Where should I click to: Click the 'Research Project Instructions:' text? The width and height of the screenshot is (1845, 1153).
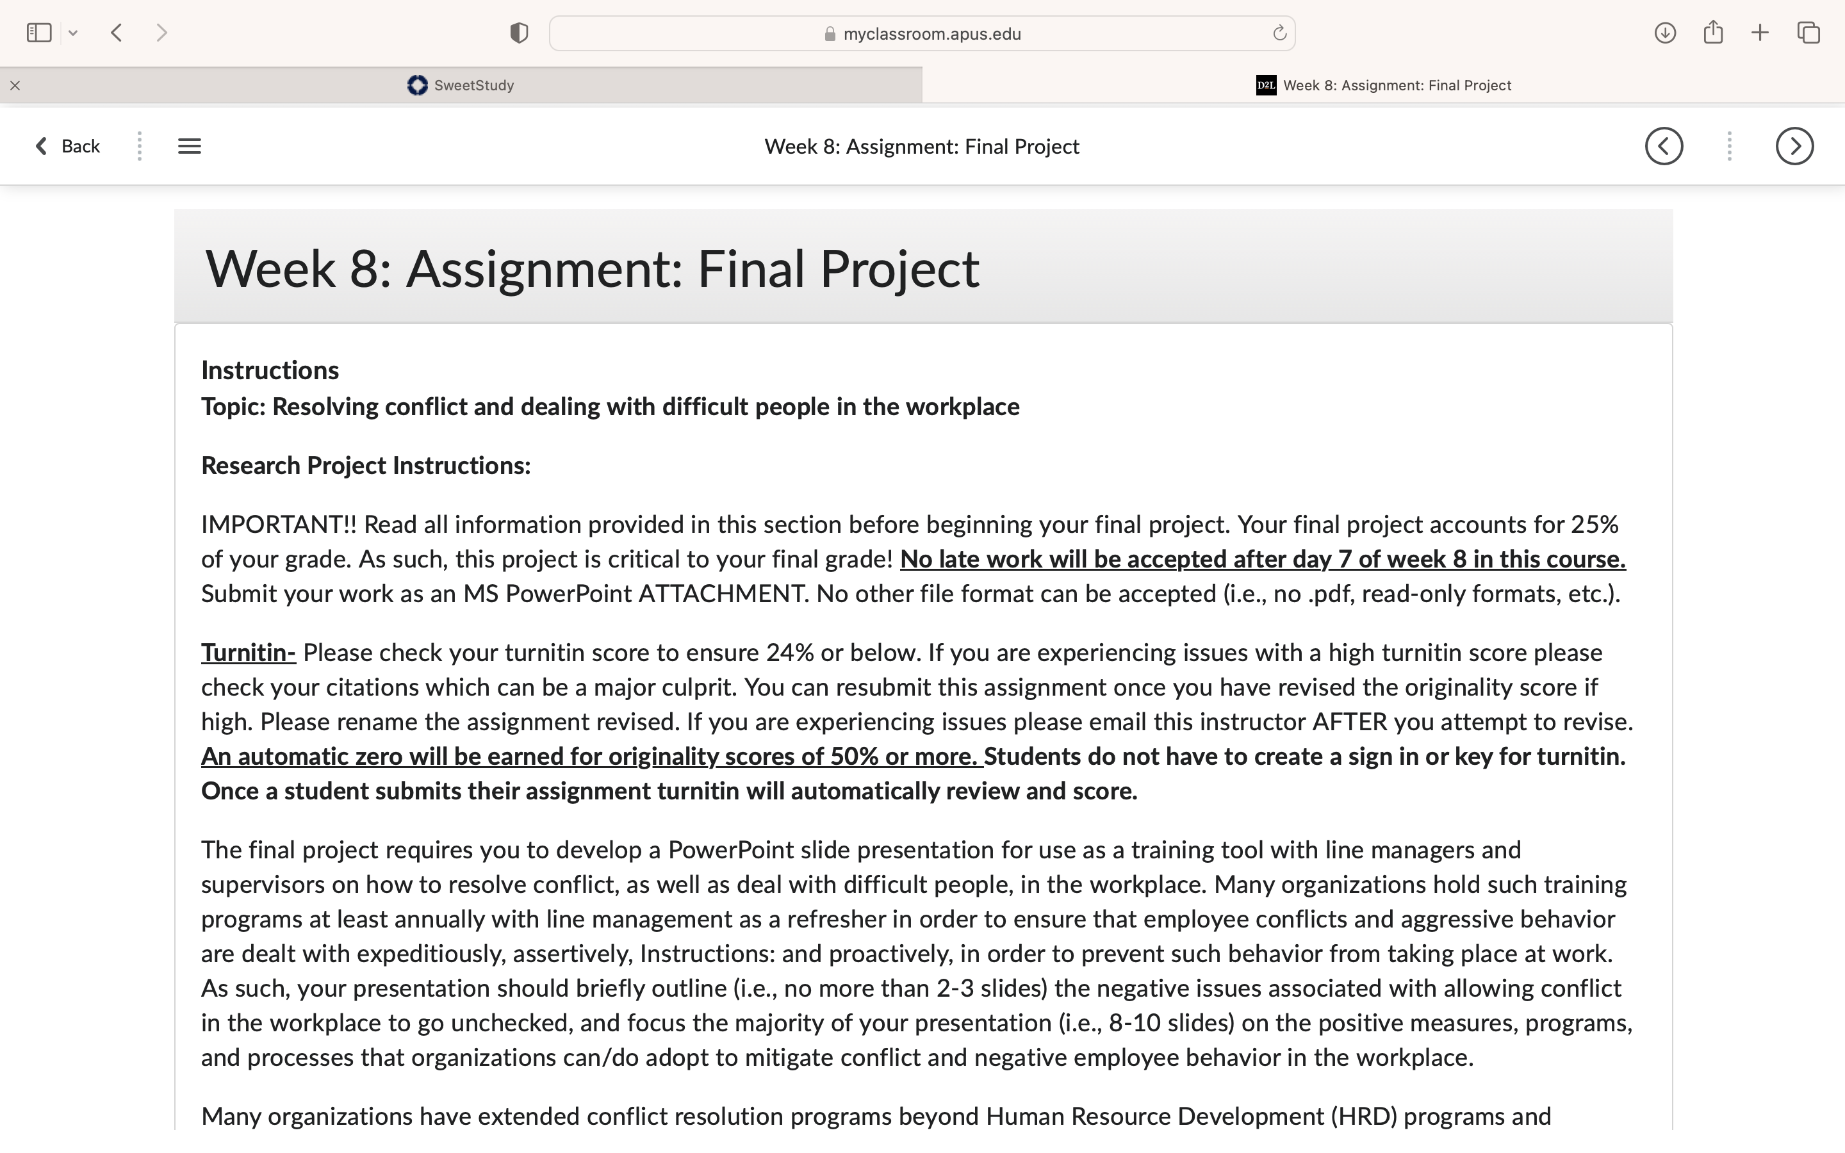(x=366, y=466)
